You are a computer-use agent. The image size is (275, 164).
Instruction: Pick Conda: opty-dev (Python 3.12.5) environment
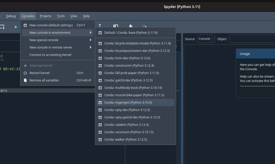tap(127, 110)
